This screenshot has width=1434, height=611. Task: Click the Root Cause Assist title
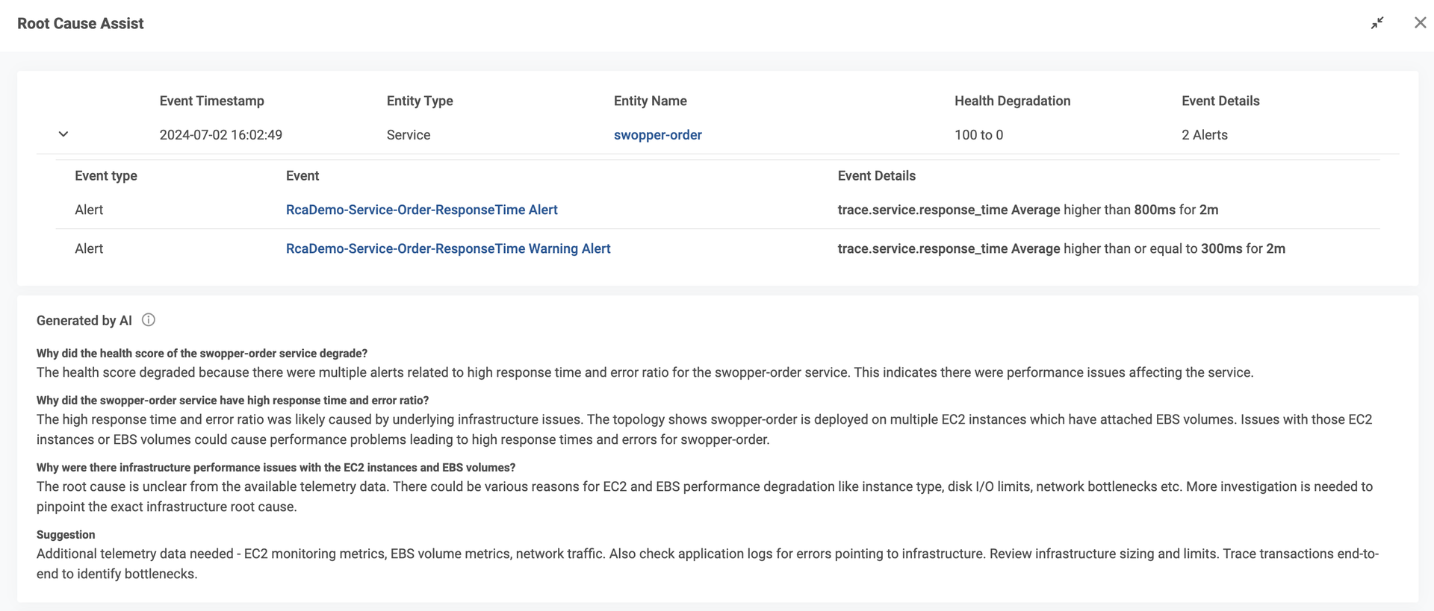click(x=80, y=24)
